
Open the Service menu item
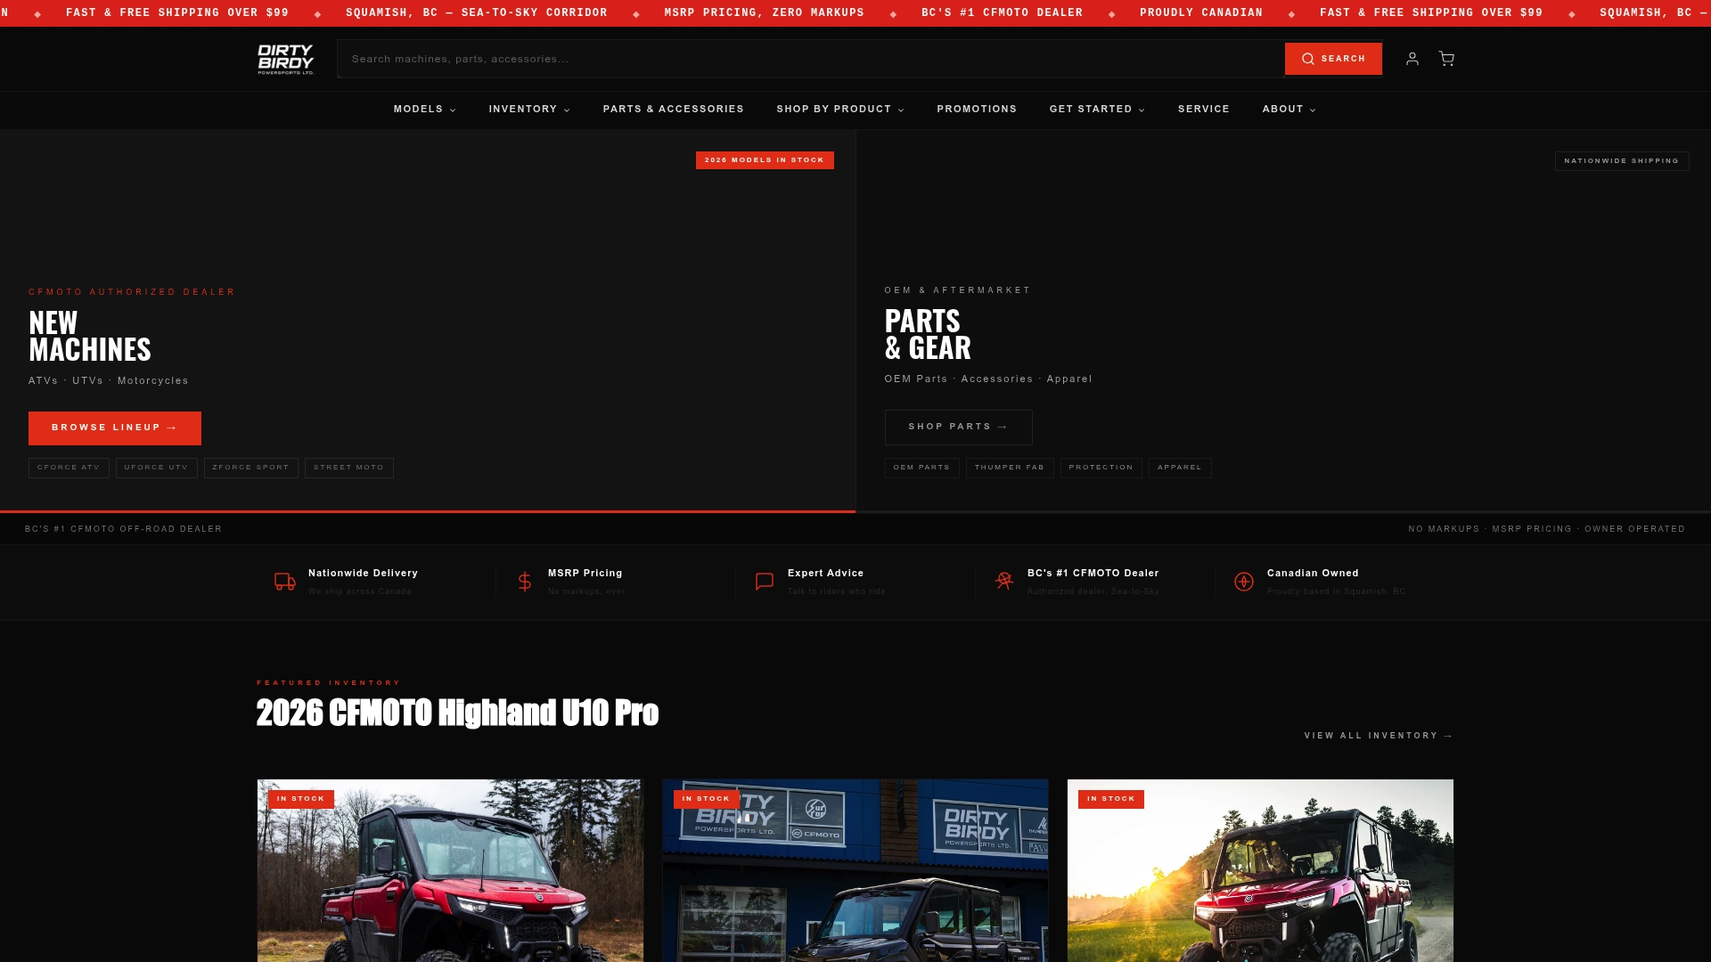(x=1204, y=110)
